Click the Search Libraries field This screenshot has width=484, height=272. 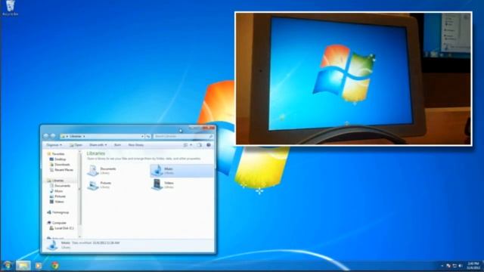point(183,136)
